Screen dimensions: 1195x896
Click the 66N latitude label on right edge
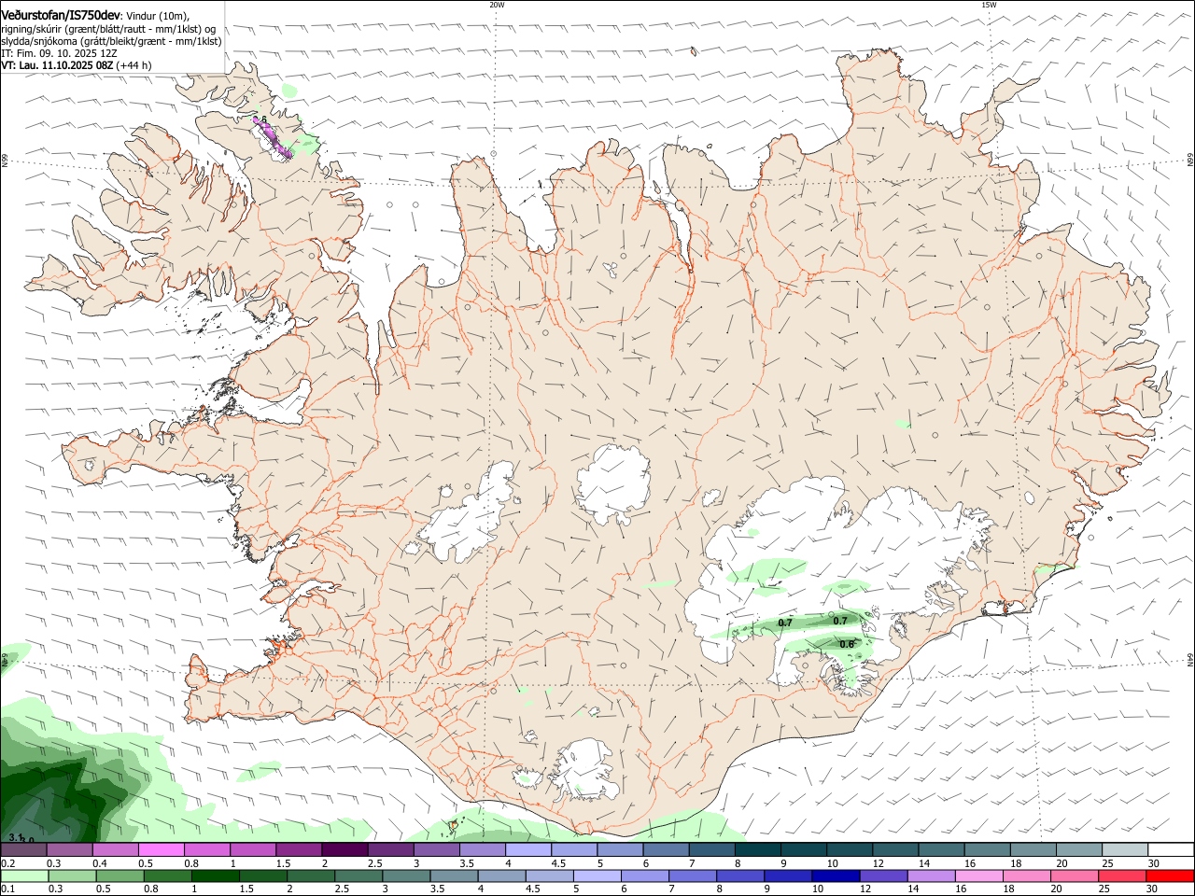click(1190, 161)
